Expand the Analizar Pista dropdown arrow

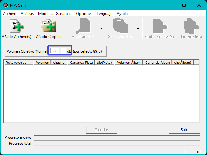coord(101,29)
